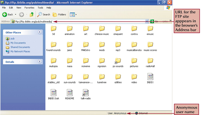Select the utilities folder

pyautogui.click(x=118, y=79)
